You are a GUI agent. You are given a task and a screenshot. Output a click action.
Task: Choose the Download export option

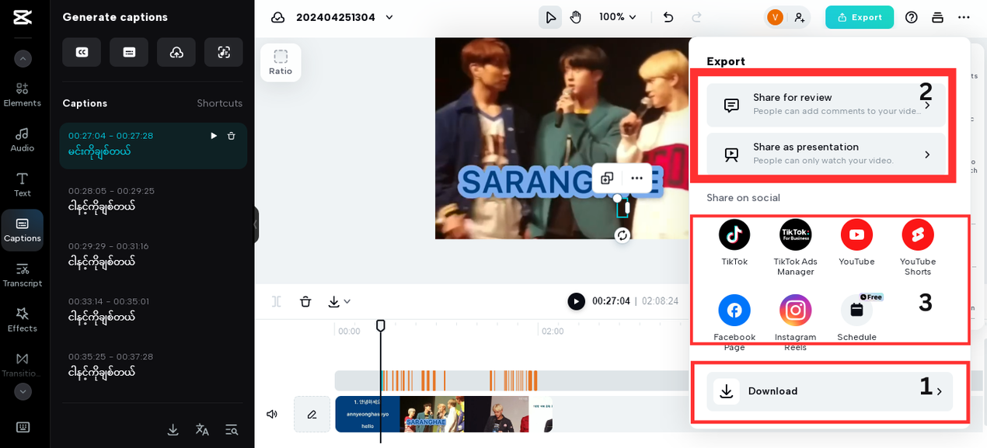(x=829, y=391)
